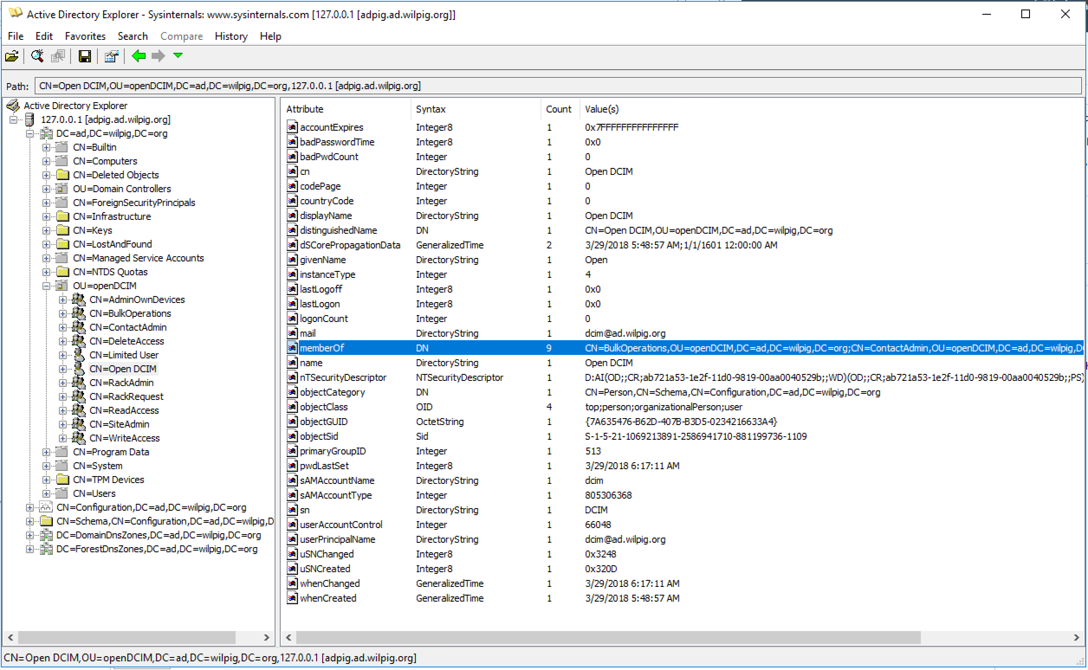This screenshot has width=1088, height=670.
Task: Collapse the DC=ad,DC=wilpig,DC=org node
Action: (30, 134)
